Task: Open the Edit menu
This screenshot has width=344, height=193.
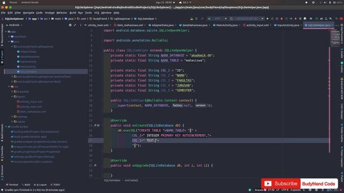Action: coord(10,13)
